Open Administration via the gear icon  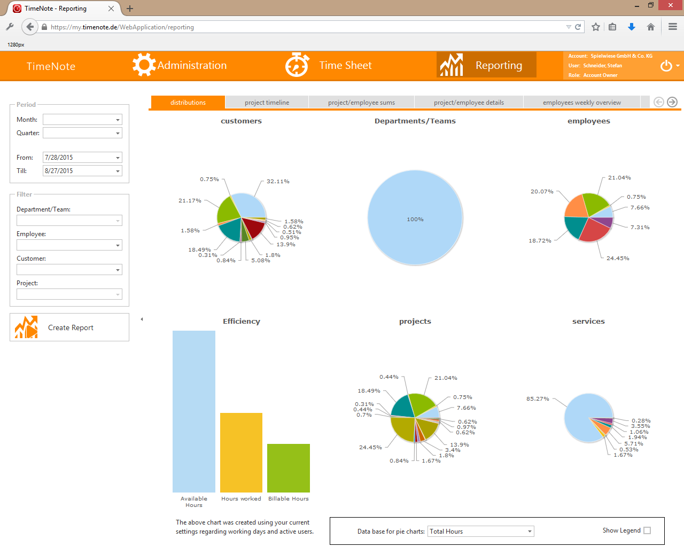(x=144, y=65)
